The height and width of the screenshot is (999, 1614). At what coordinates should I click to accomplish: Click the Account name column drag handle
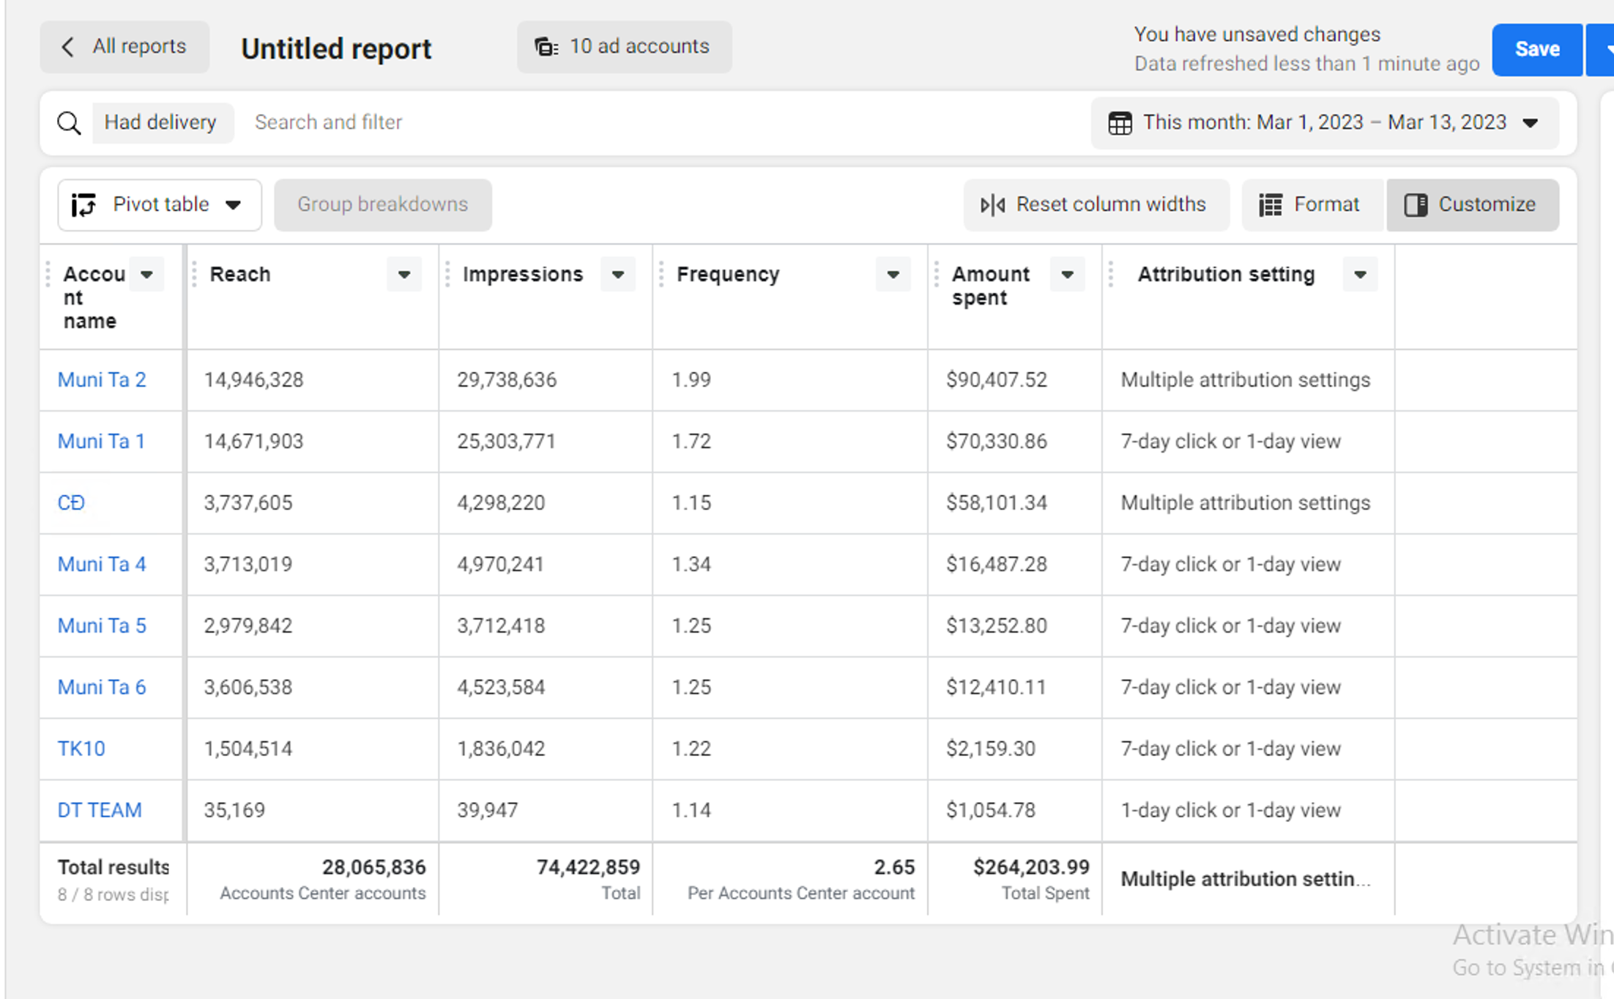48,275
